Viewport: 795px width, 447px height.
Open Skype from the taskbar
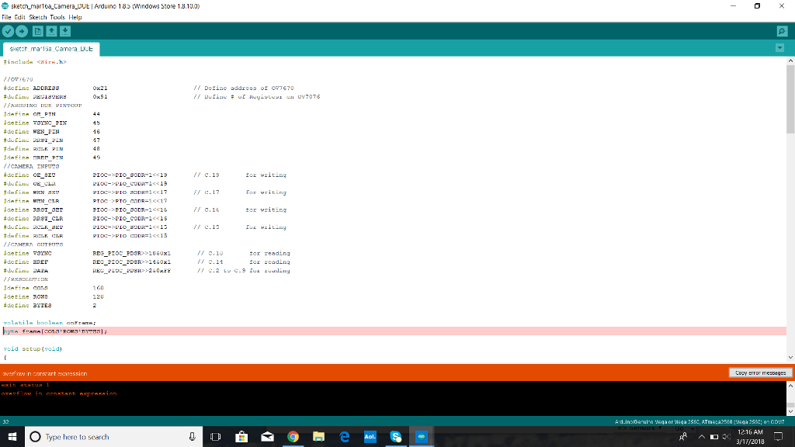pos(396,436)
